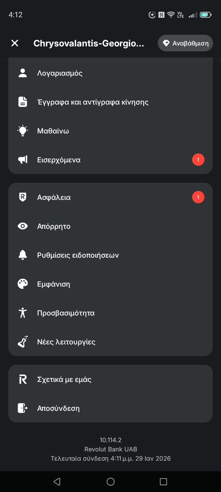Tap the accessibility figure icon
Screen dimensions: 221x492
click(23, 313)
